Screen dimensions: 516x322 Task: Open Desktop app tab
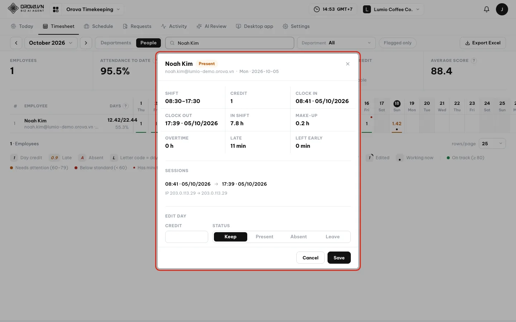254,26
